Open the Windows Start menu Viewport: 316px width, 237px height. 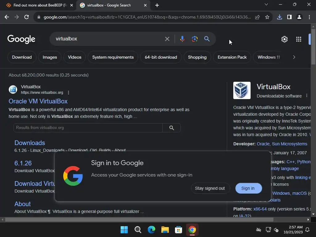pyautogui.click(x=124, y=230)
